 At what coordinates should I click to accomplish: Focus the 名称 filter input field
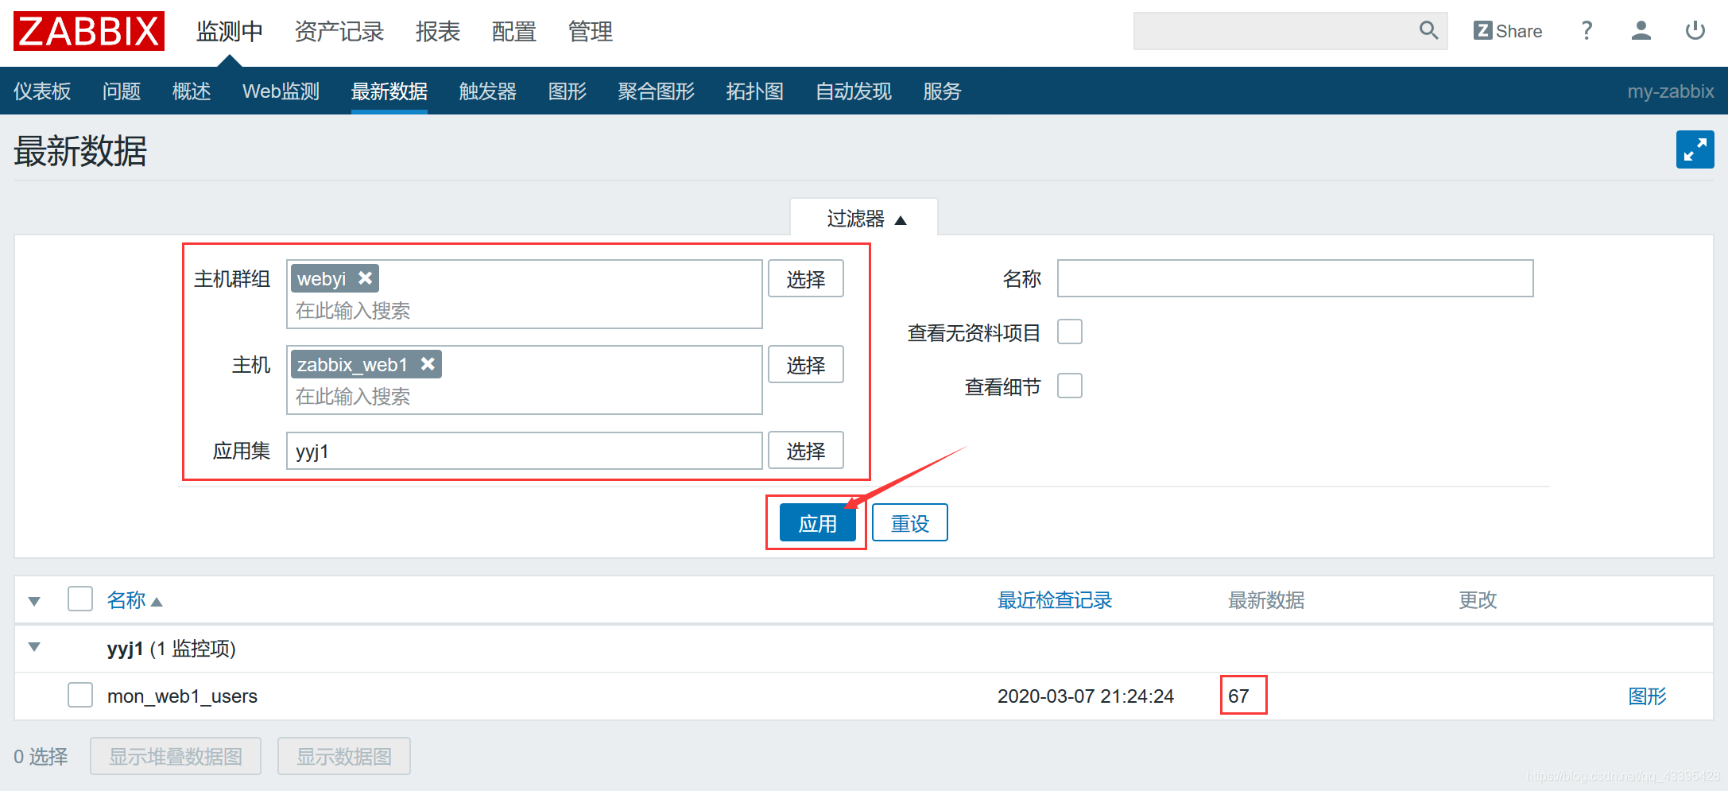(x=1296, y=278)
